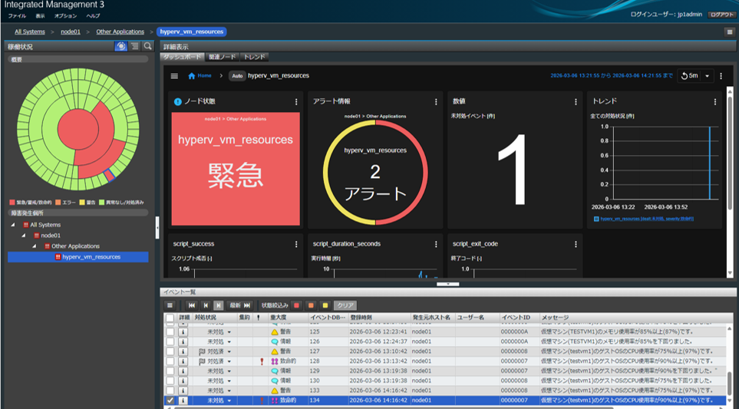Check the box for event 127
The height and width of the screenshot is (409, 739).
point(170,351)
